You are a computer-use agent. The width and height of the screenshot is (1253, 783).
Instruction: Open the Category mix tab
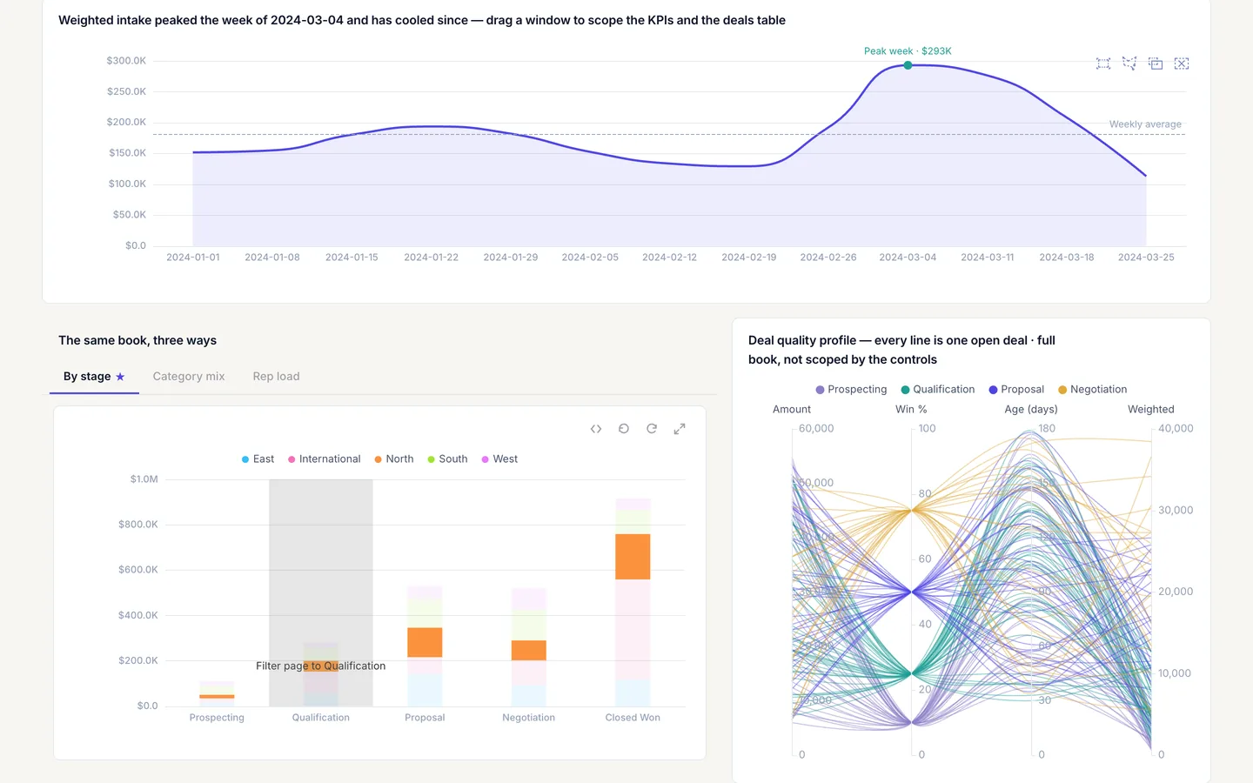coord(189,377)
